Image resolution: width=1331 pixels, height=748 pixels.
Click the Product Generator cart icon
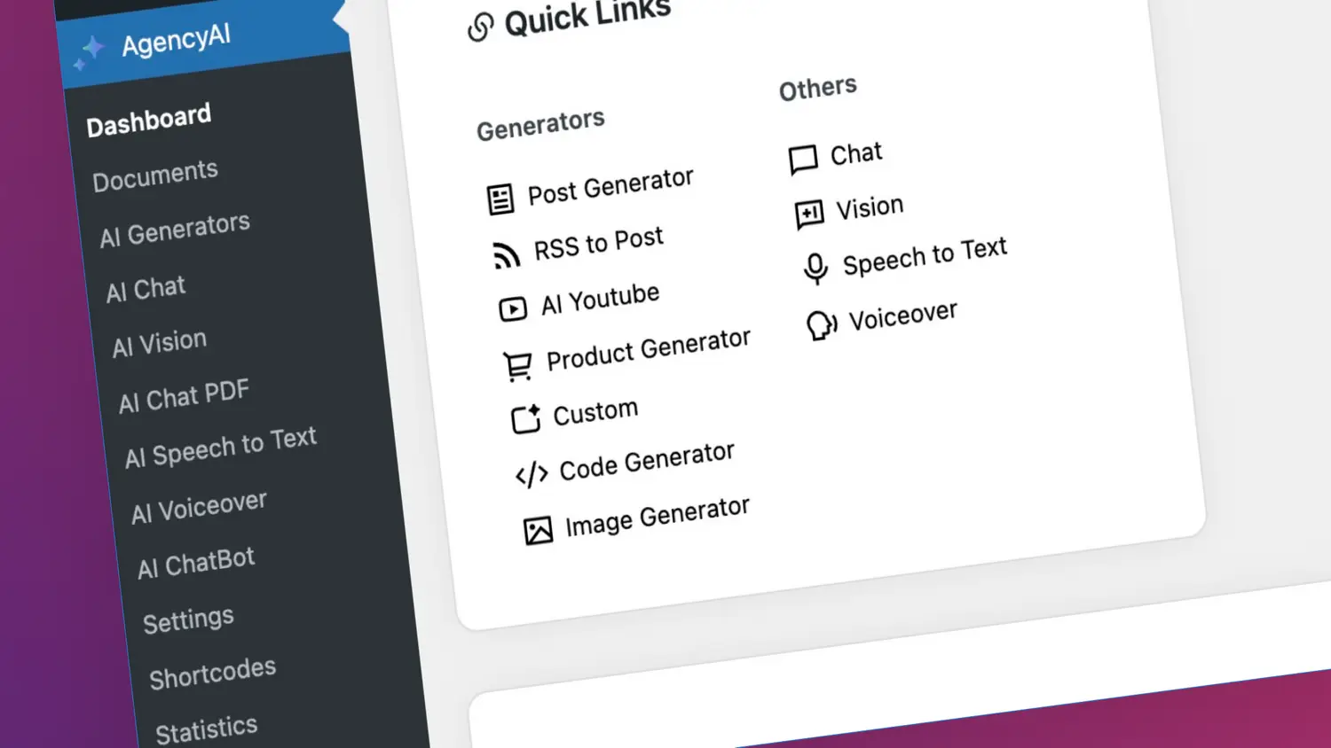[518, 365]
